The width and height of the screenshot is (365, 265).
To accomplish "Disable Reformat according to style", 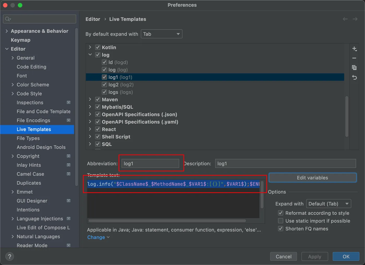I will point(281,213).
